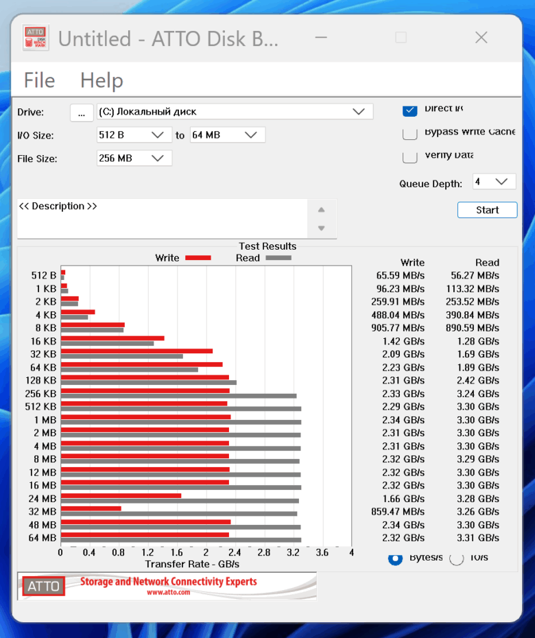Minimize the ATTO Disk Benchmark window

(x=321, y=38)
